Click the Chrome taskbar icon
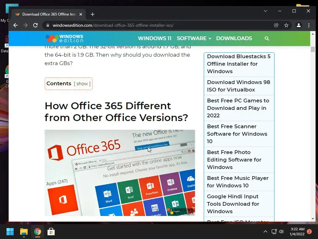Screen dimensions: 318x239 (38, 232)
